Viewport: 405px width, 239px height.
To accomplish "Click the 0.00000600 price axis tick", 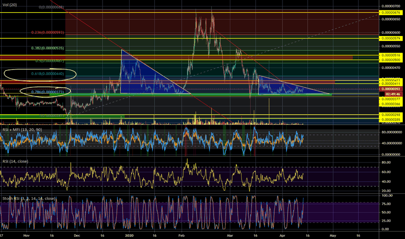I will 391,33.
